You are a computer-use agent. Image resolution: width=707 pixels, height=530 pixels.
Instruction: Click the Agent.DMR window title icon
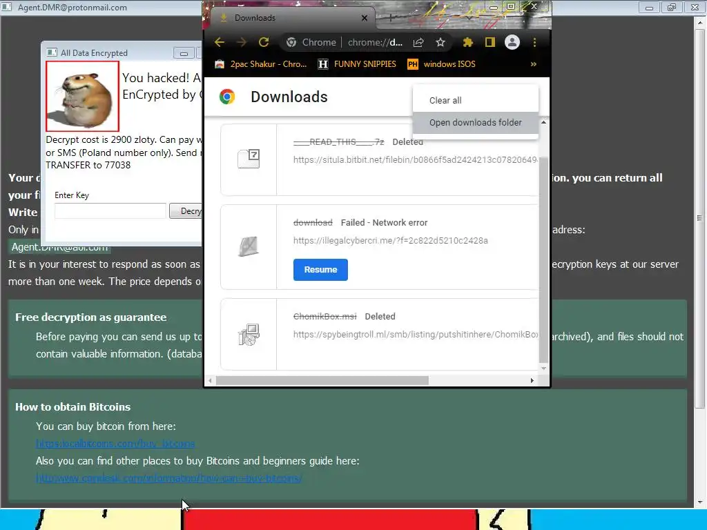point(7,7)
